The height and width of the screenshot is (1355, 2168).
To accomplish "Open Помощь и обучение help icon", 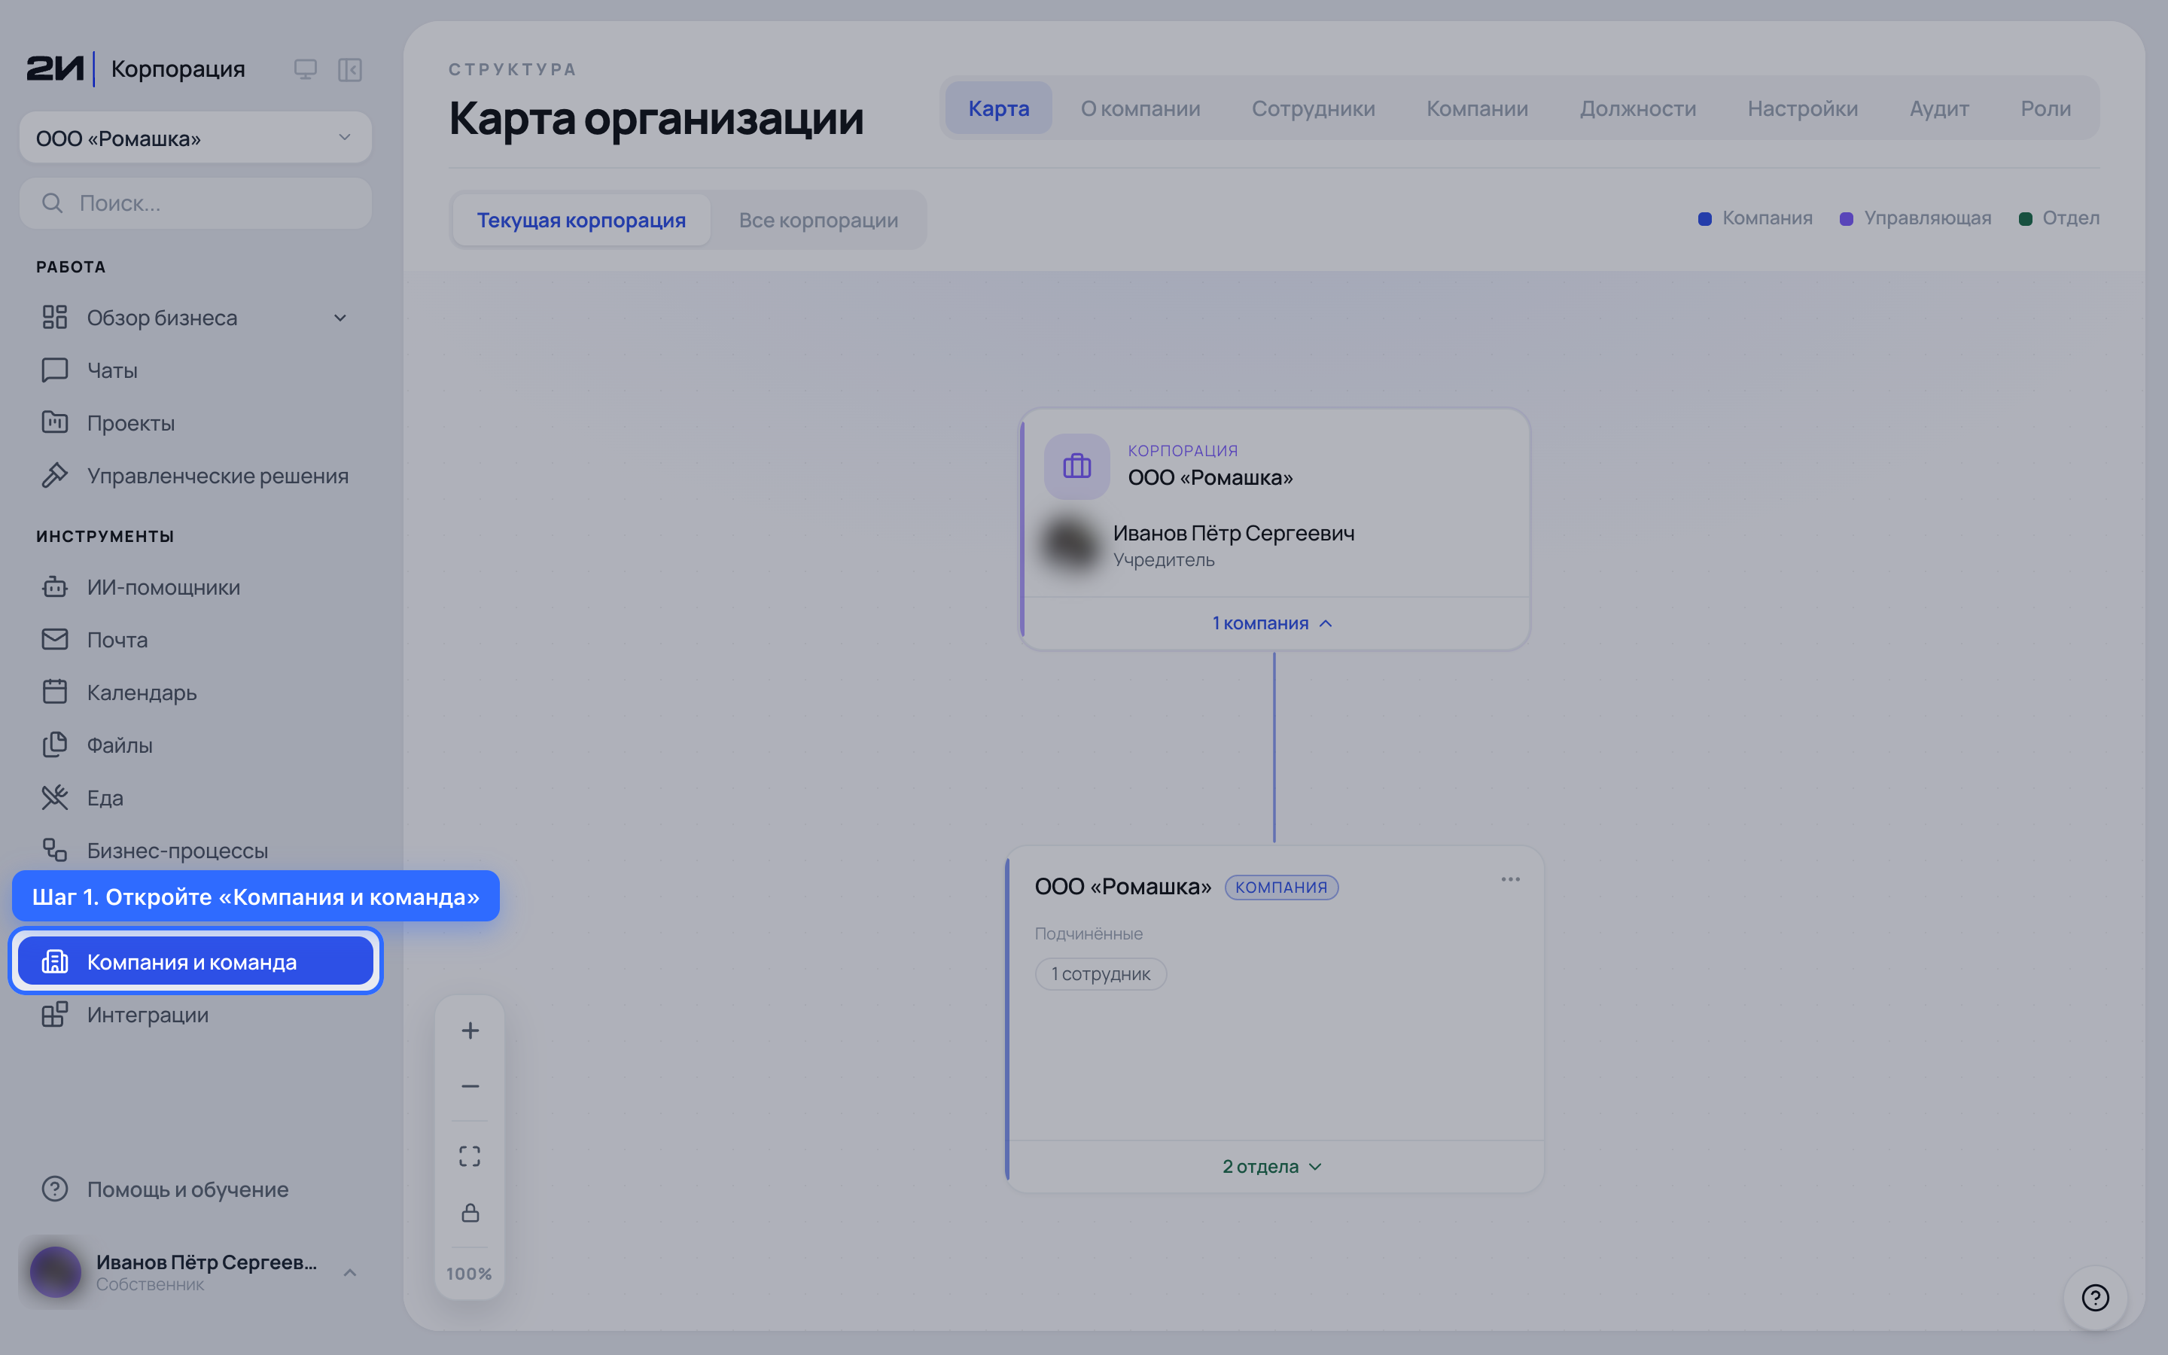I will 55,1189.
